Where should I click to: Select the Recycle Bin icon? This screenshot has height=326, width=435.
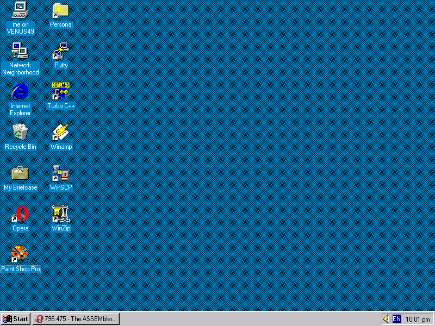20,131
